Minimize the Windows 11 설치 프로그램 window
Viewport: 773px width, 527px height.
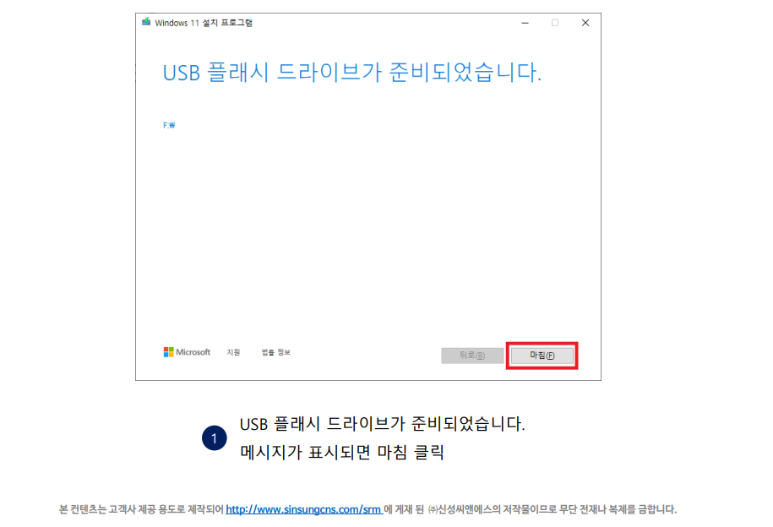(x=525, y=23)
